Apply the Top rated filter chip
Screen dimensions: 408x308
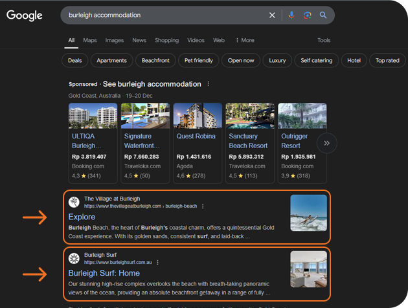pos(387,61)
